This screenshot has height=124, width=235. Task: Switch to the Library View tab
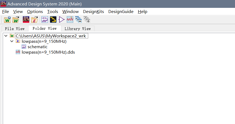tap(78, 29)
